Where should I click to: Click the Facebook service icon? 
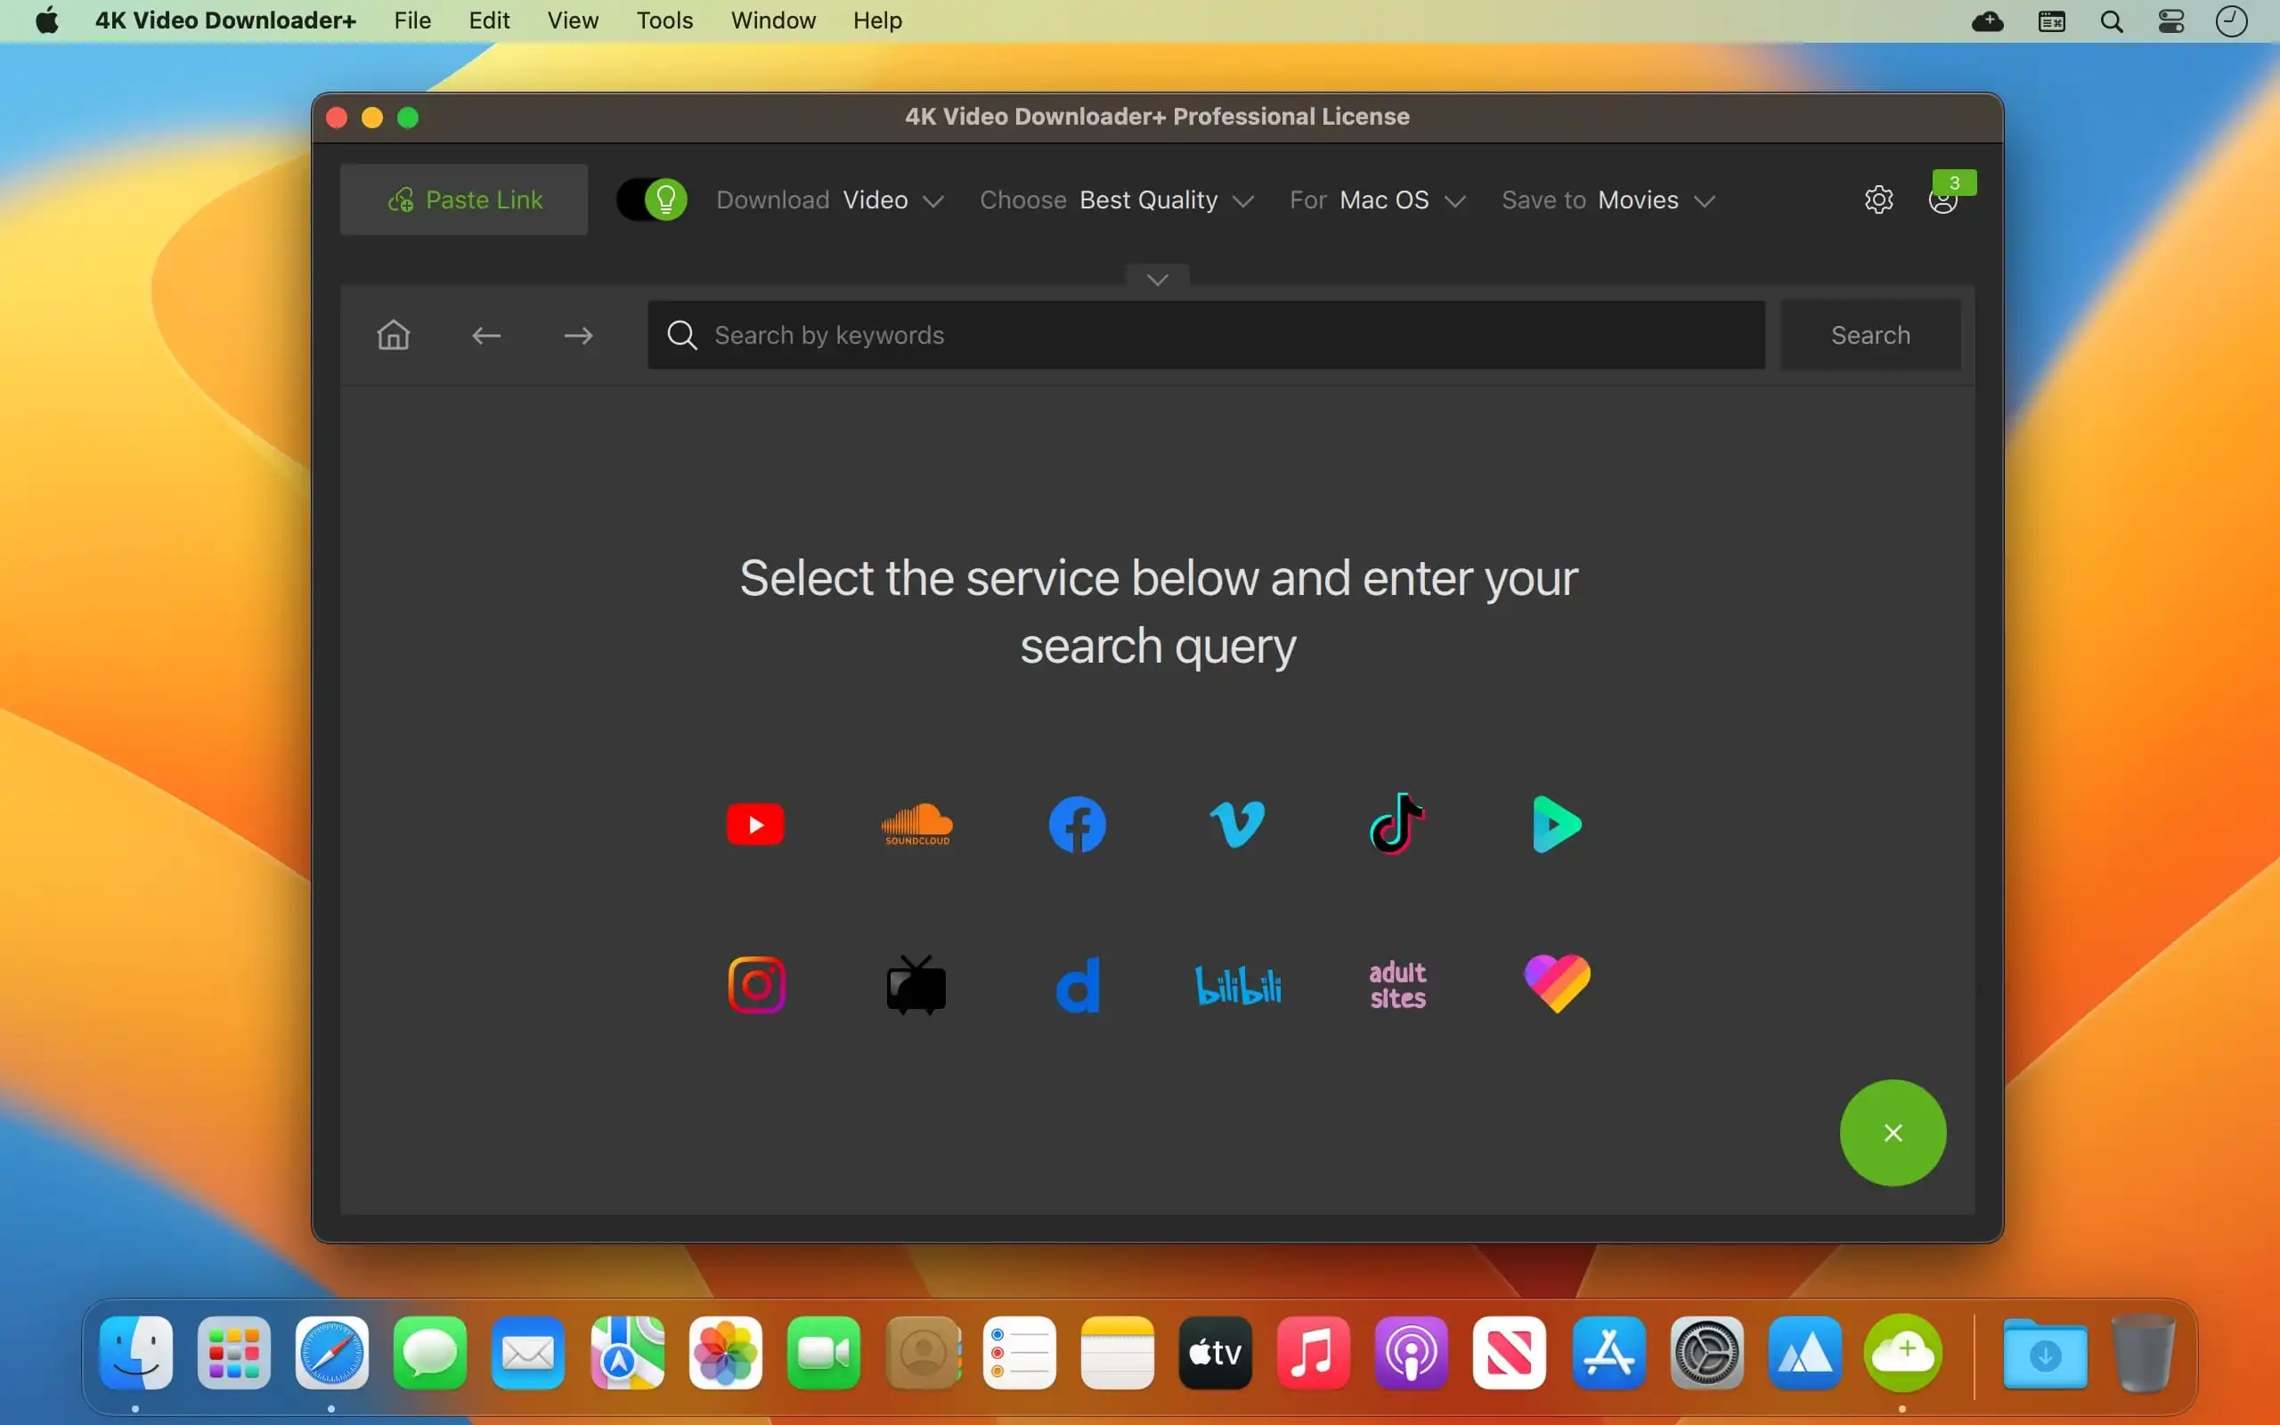pyautogui.click(x=1077, y=824)
